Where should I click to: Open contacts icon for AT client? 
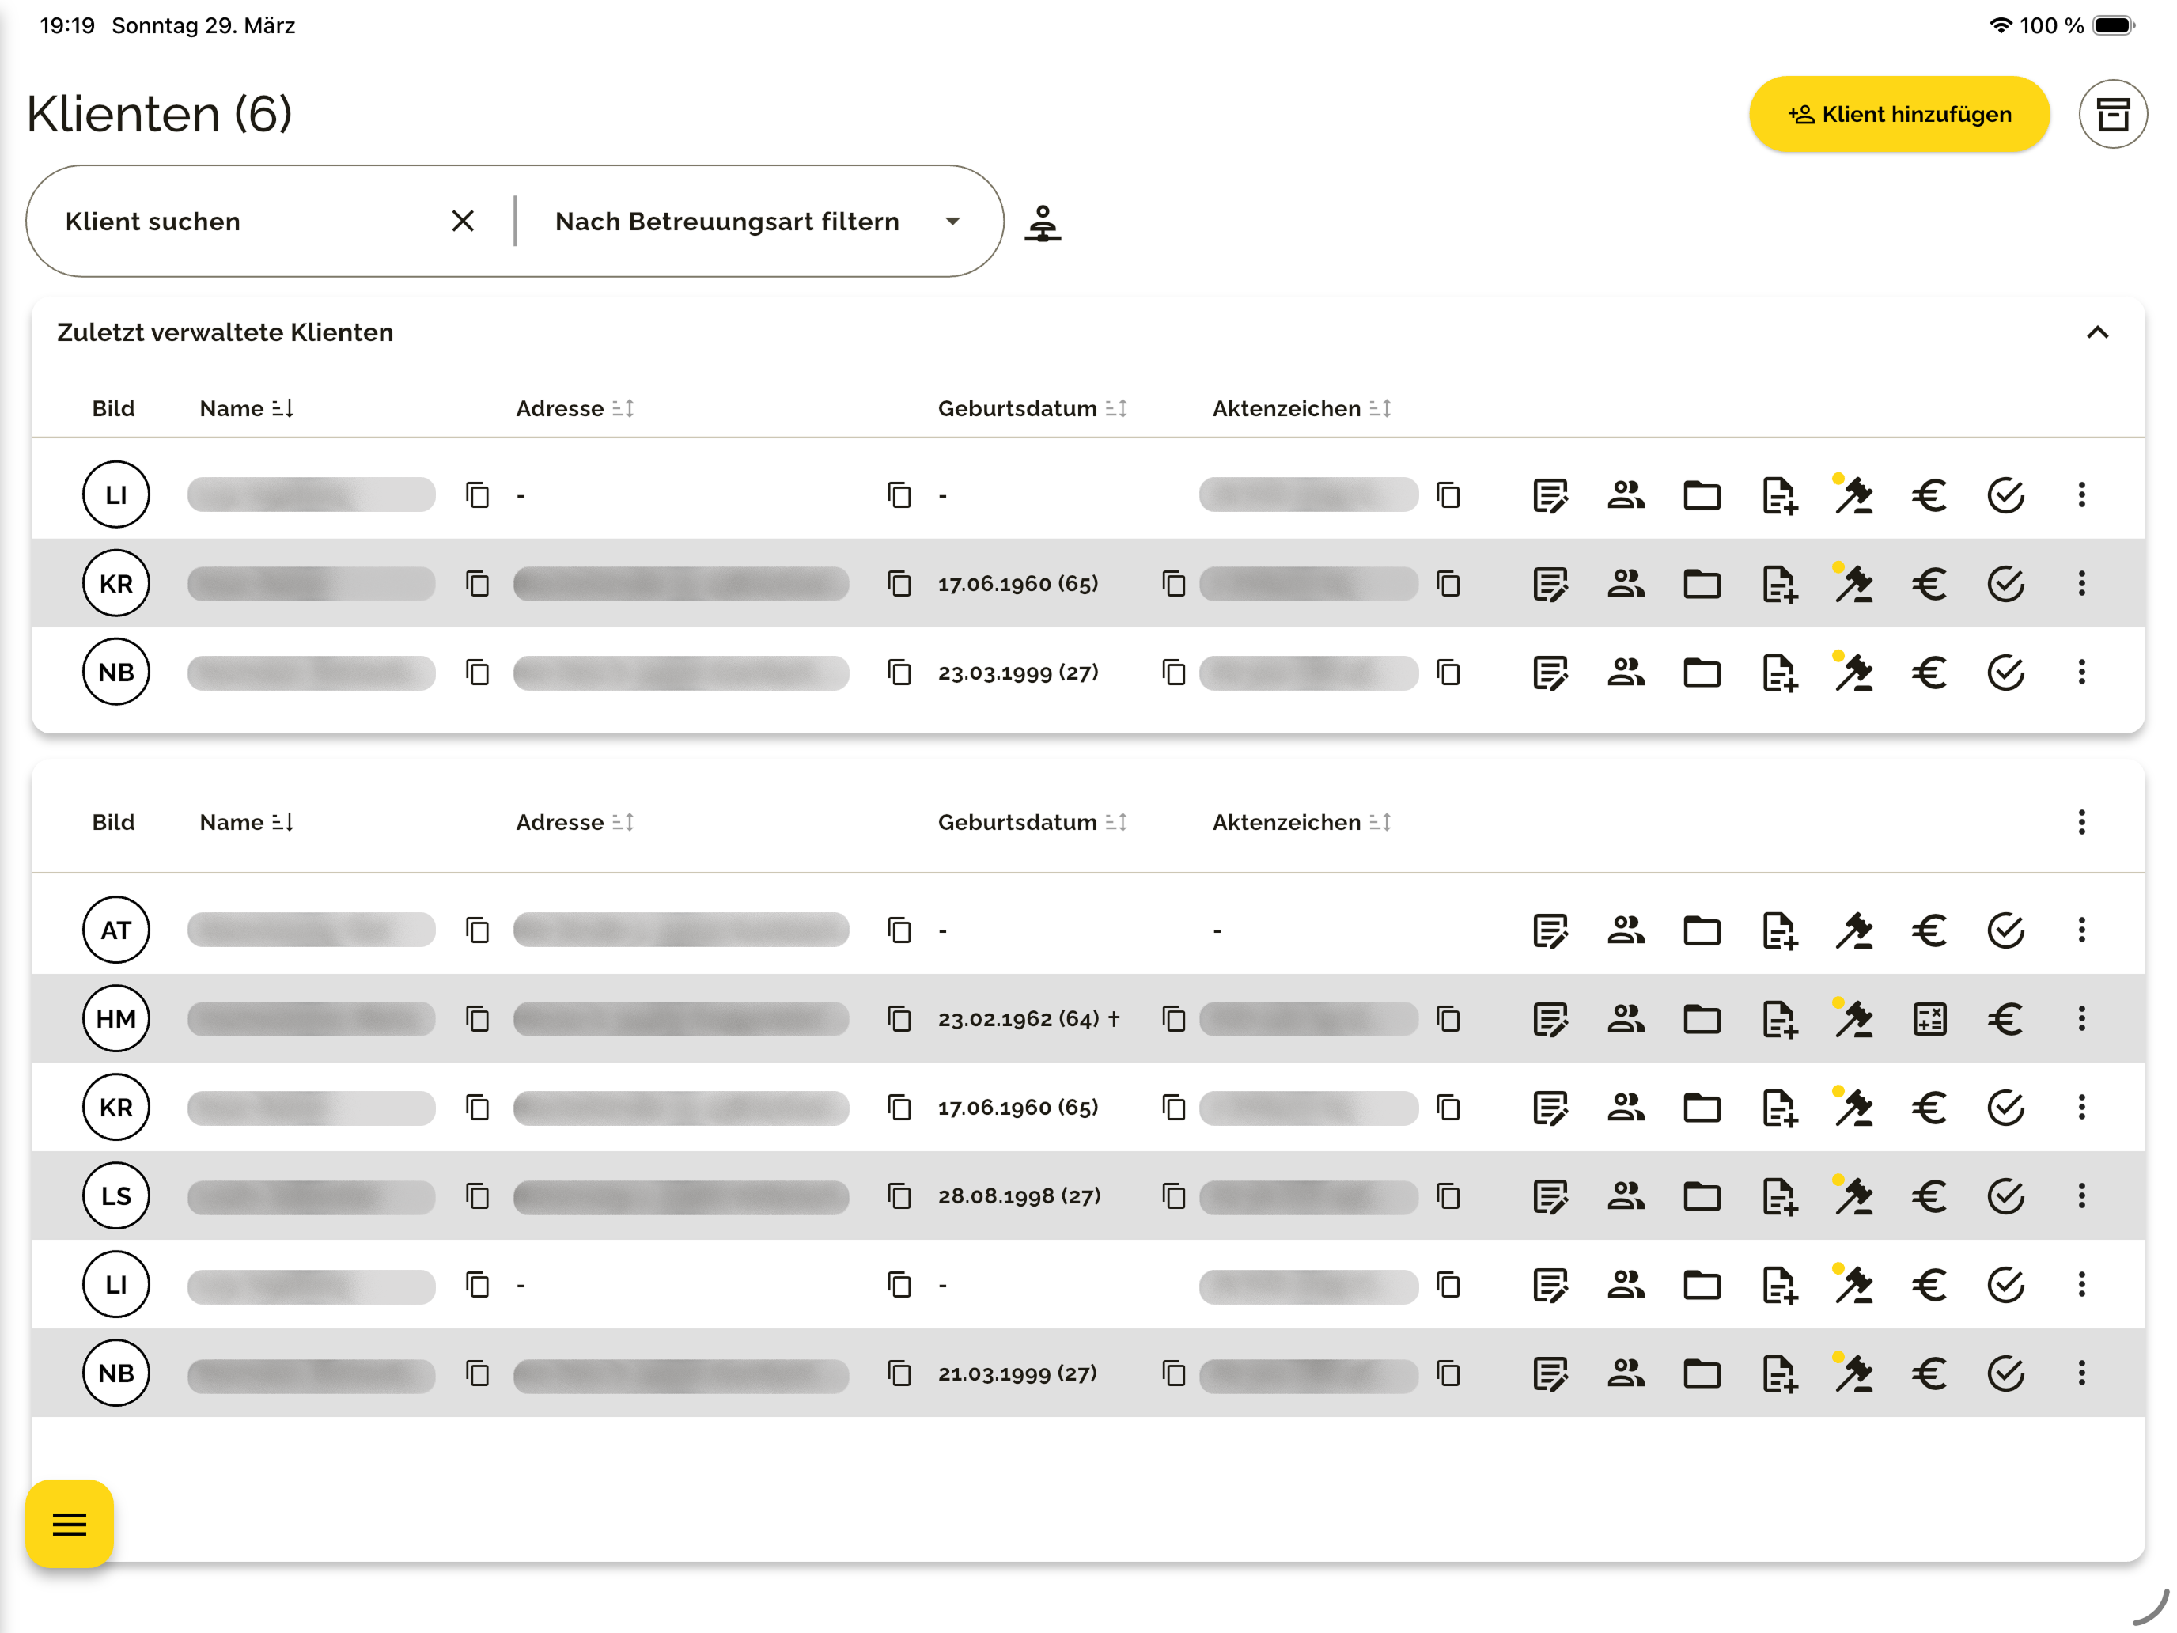tap(1626, 930)
